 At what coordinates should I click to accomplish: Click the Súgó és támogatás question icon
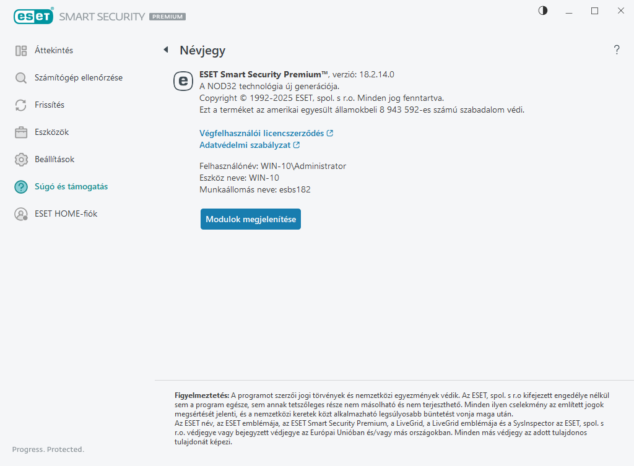pyautogui.click(x=21, y=187)
